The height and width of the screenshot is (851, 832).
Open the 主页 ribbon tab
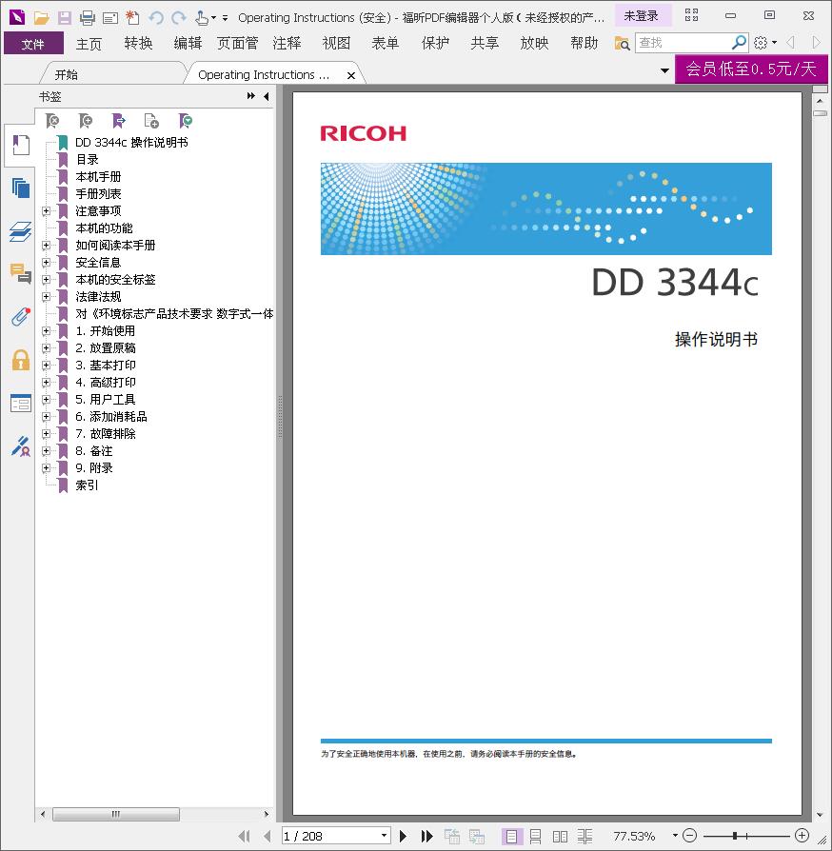pos(89,44)
